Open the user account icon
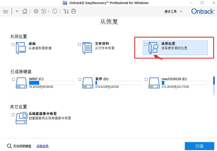This screenshot has height=151, width=217. click(74, 11)
